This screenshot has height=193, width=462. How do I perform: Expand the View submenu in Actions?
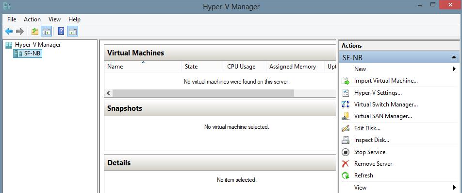454,187
